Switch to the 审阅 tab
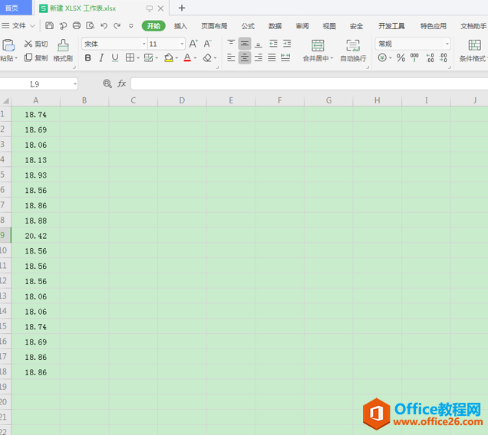 click(302, 26)
